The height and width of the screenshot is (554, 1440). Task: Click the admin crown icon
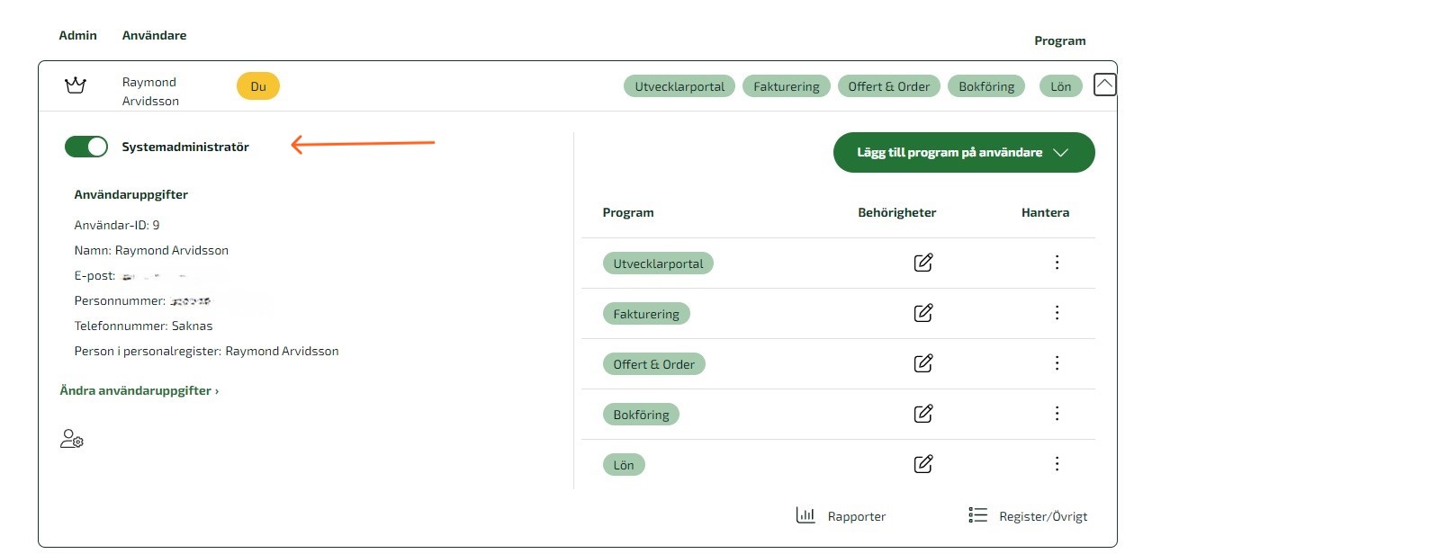coord(76,85)
